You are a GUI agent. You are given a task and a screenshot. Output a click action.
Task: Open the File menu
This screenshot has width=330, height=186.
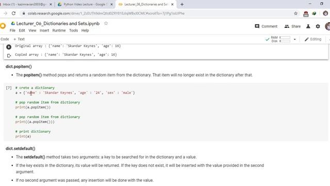coord(12,30)
